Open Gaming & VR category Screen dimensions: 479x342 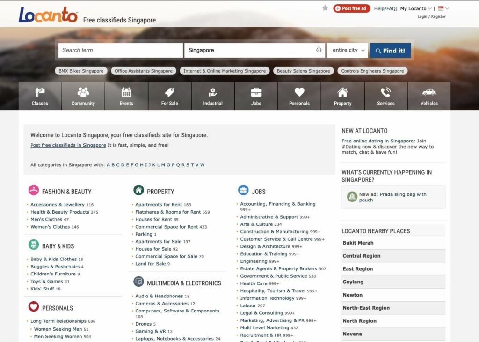point(151,331)
